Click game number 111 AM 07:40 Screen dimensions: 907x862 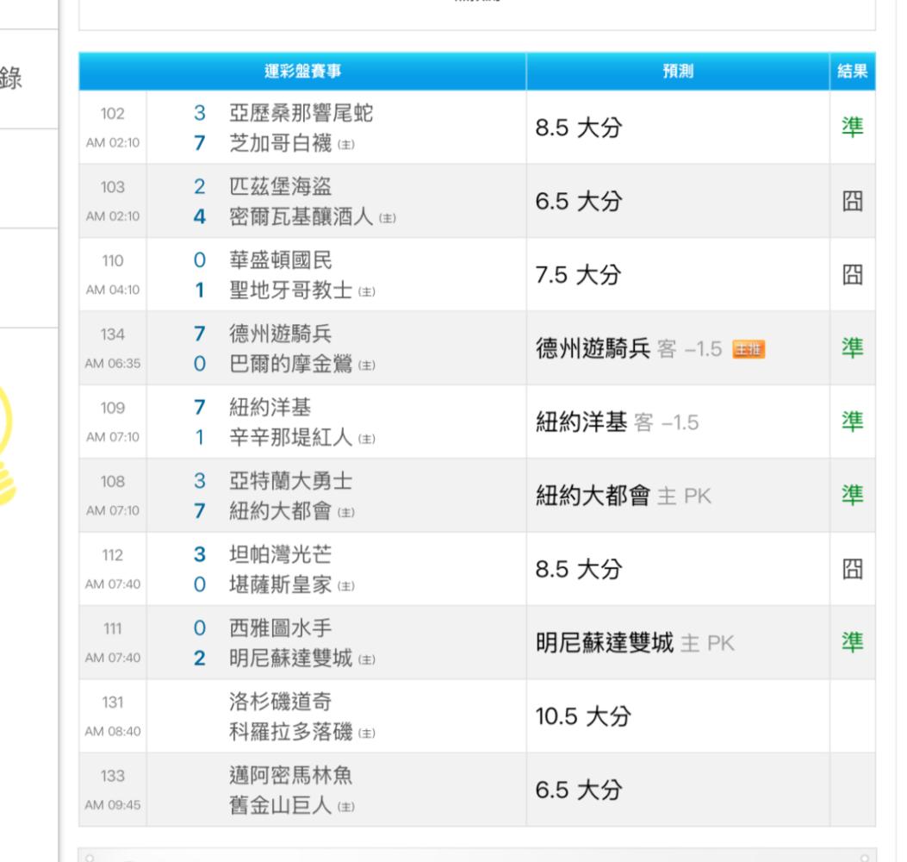113,642
